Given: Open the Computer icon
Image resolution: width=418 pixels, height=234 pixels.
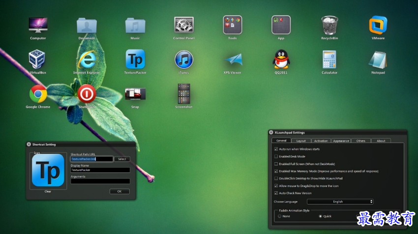Looking at the screenshot, I should pos(38,25).
